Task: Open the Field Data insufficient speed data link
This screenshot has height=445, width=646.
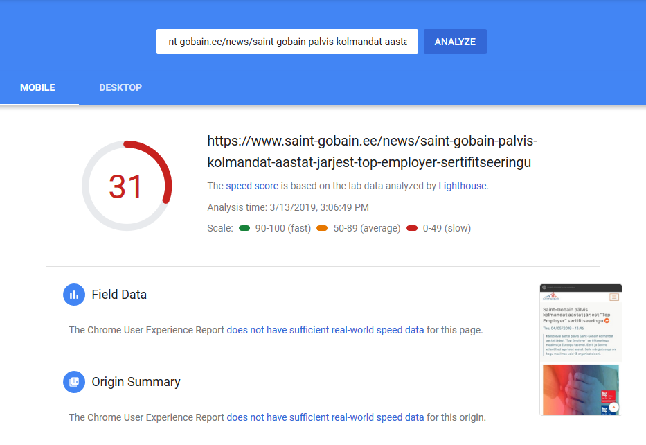Action: [325, 330]
